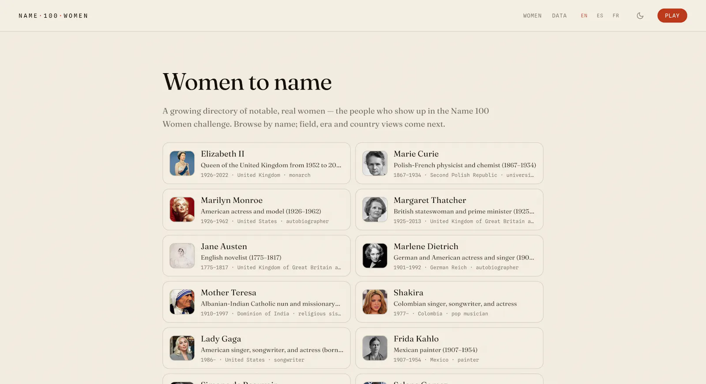Switch language to ES
Image resolution: width=706 pixels, height=384 pixels.
600,15
